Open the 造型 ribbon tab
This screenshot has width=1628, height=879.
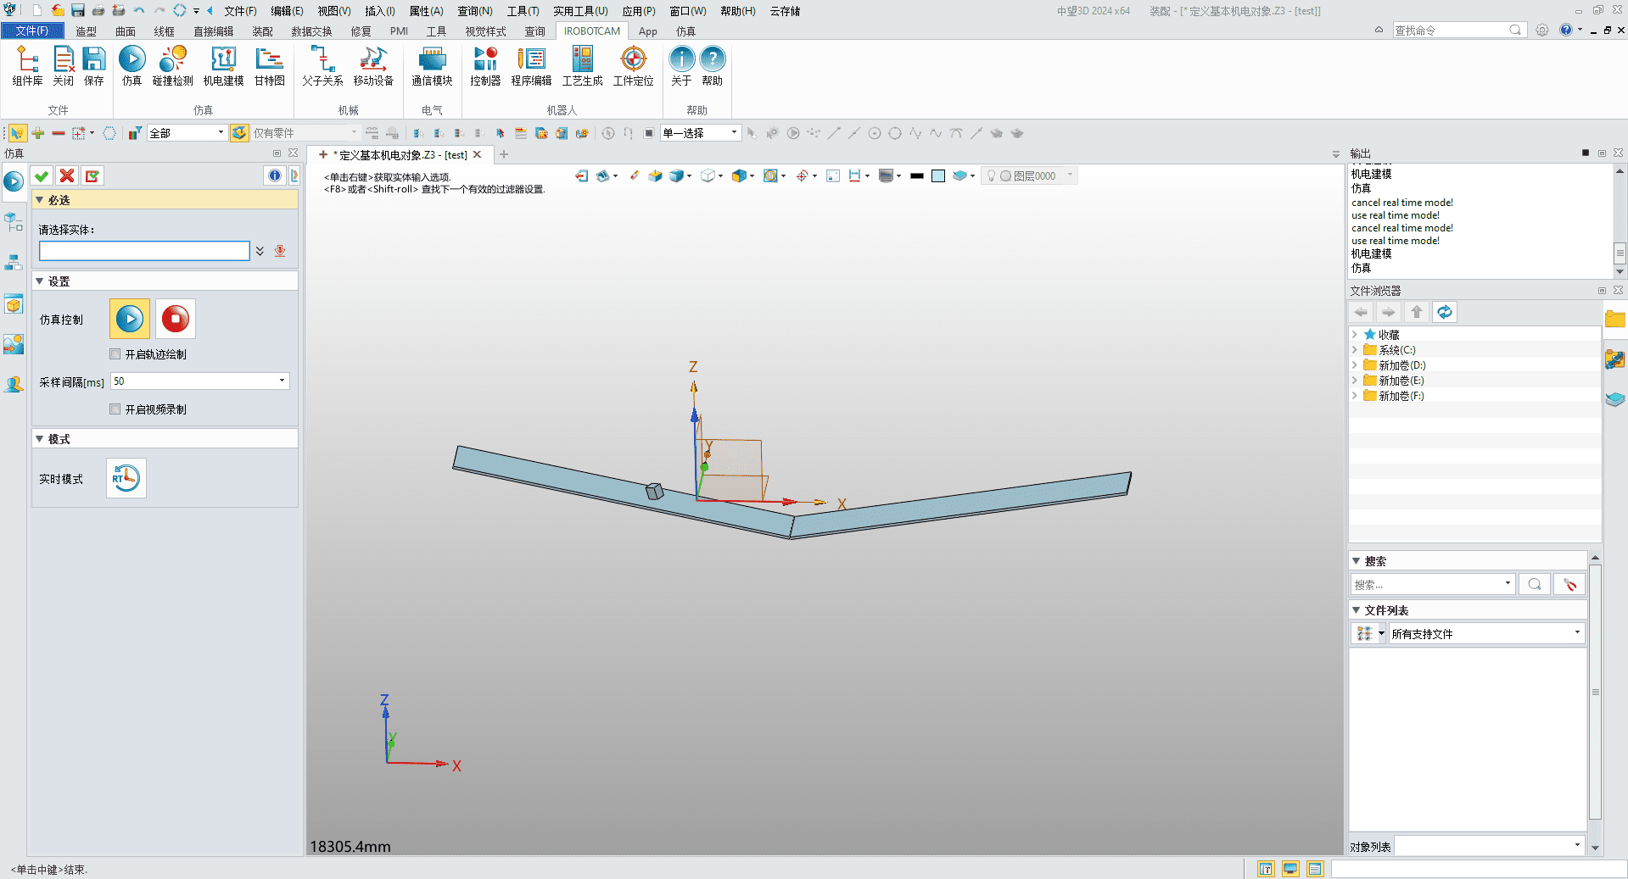pyautogui.click(x=87, y=31)
